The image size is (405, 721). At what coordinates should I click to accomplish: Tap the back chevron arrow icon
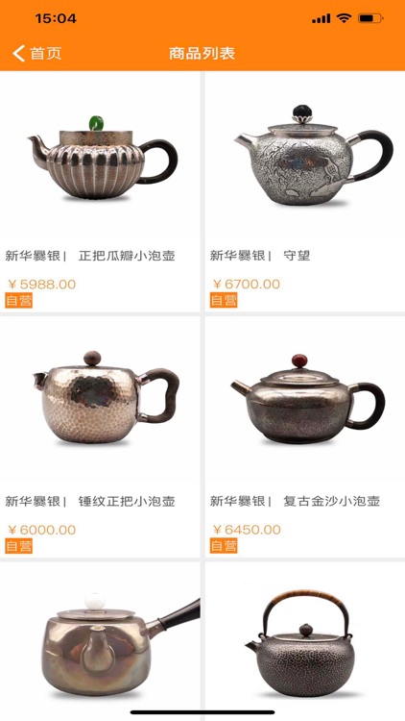18,53
